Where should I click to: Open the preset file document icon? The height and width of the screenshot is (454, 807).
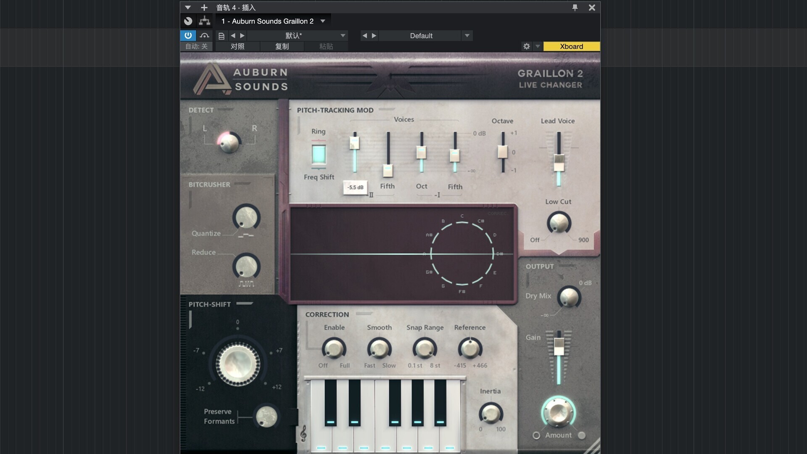[x=222, y=36]
